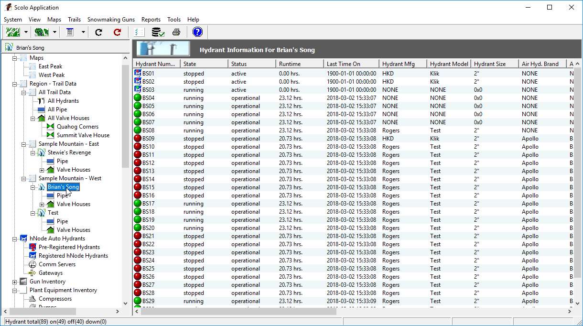Viewport: 583px width, 326px height.
Task: Click the blue help question mark icon
Action: 197,32
